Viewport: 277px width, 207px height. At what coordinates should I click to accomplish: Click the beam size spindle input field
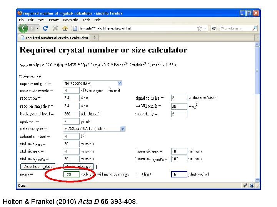[x=179, y=159]
